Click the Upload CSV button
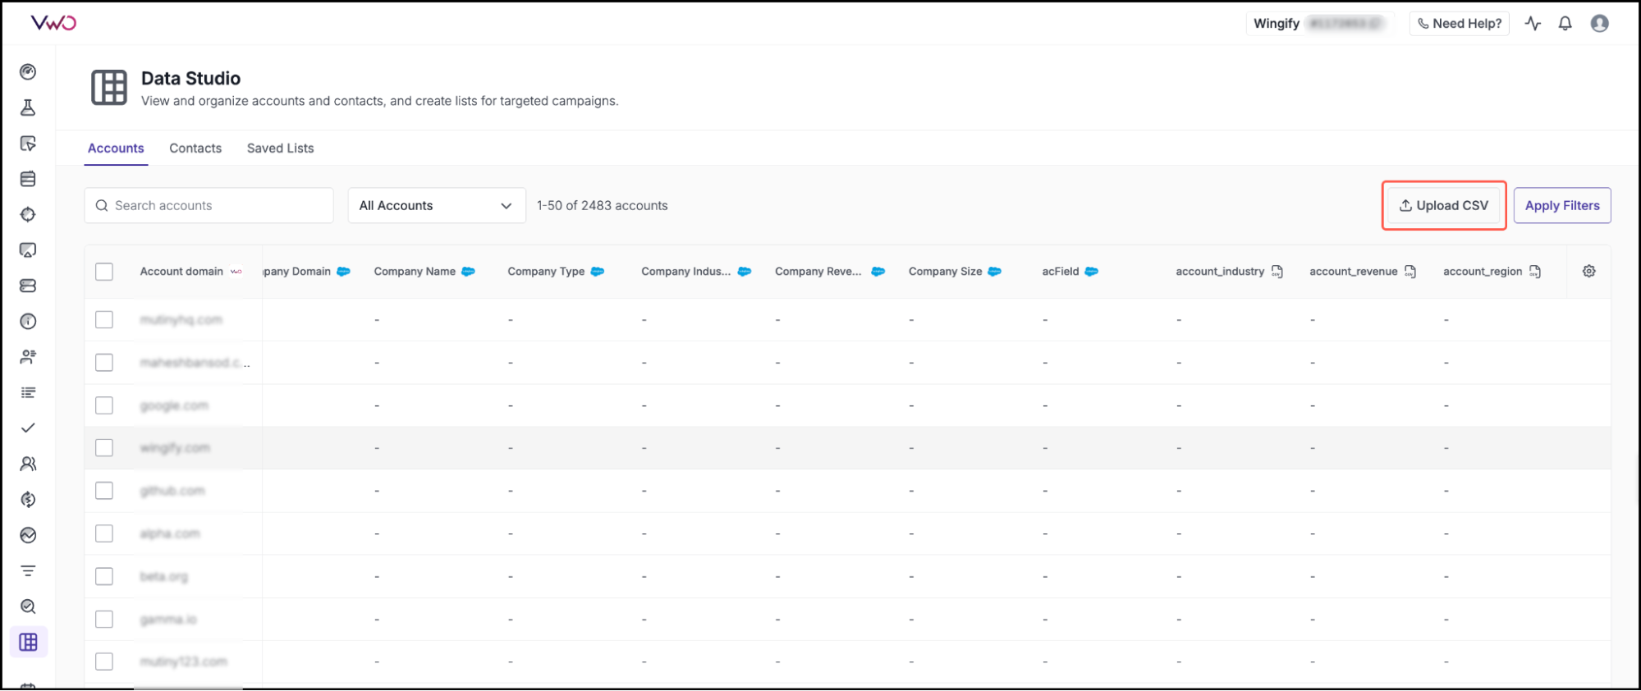The image size is (1641, 691). pos(1444,205)
